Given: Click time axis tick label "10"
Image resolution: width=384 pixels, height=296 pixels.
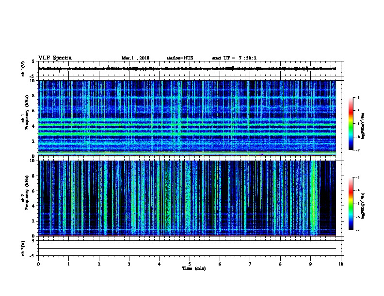Looking at the screenshot, I should tap(341, 264).
